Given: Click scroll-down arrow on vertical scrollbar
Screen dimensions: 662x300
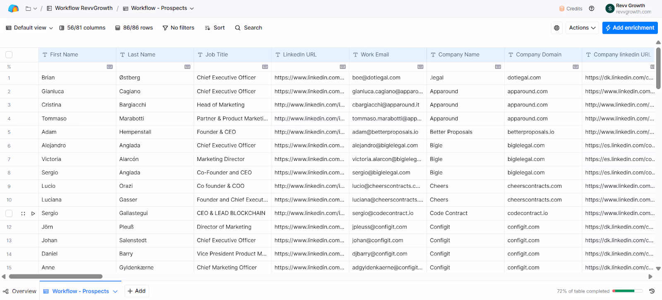Looking at the screenshot, I should point(658,269).
